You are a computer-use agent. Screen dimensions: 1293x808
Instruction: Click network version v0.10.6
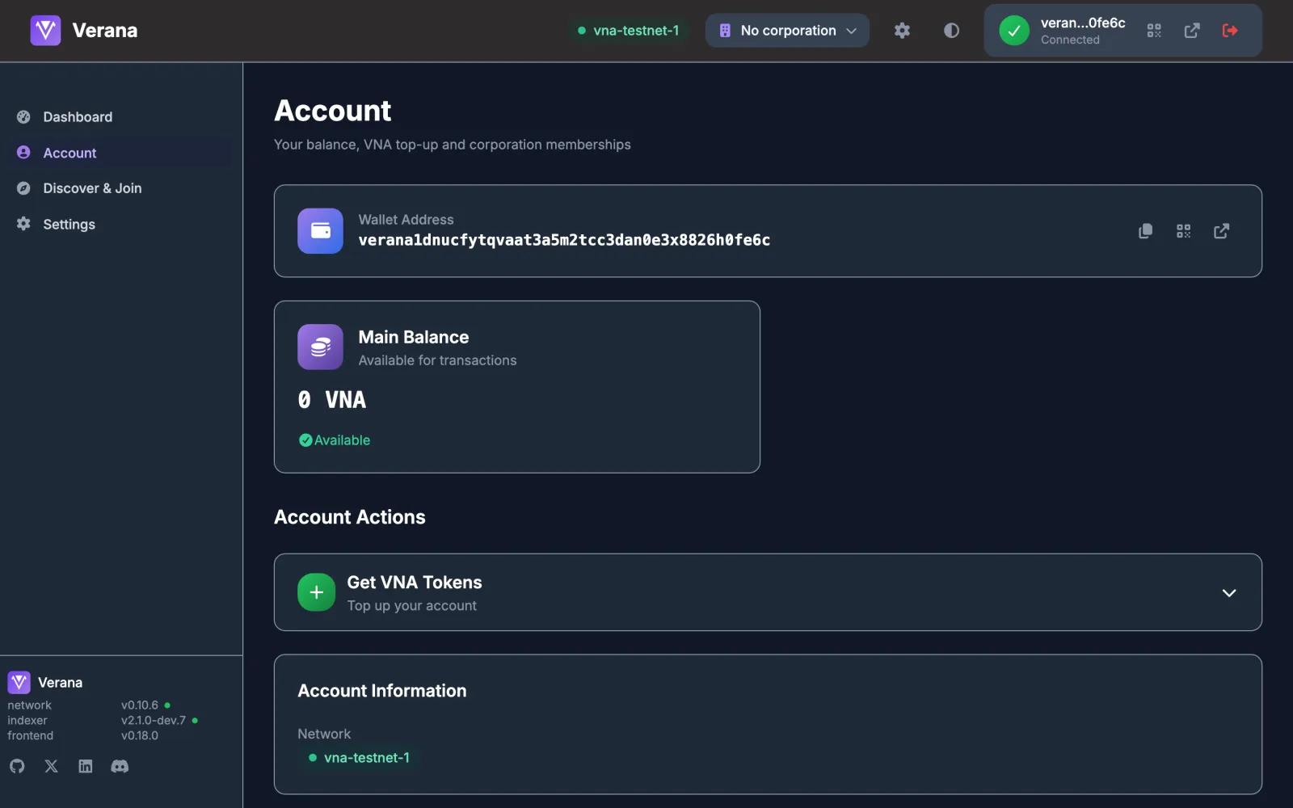point(140,705)
